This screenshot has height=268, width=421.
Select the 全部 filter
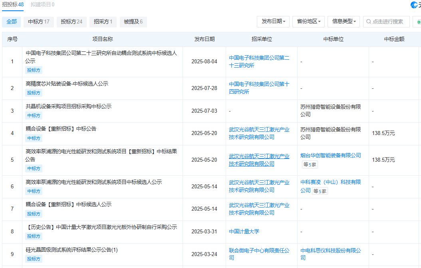point(12,22)
